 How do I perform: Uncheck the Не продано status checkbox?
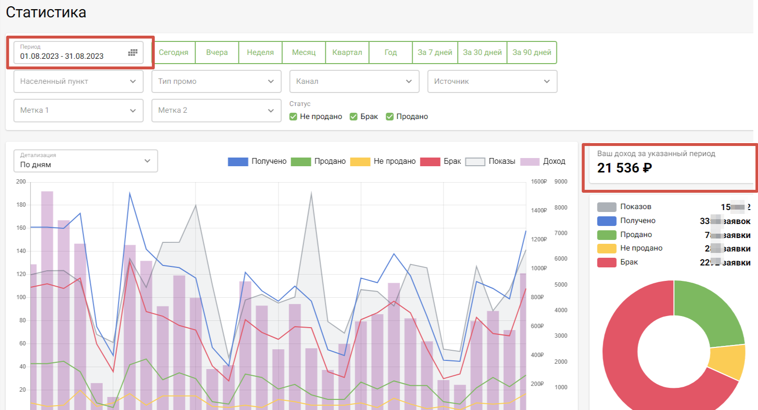pos(293,117)
